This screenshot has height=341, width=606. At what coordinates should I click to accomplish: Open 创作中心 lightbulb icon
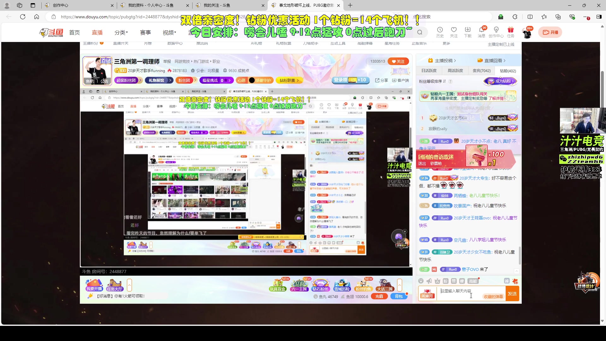pos(496,32)
